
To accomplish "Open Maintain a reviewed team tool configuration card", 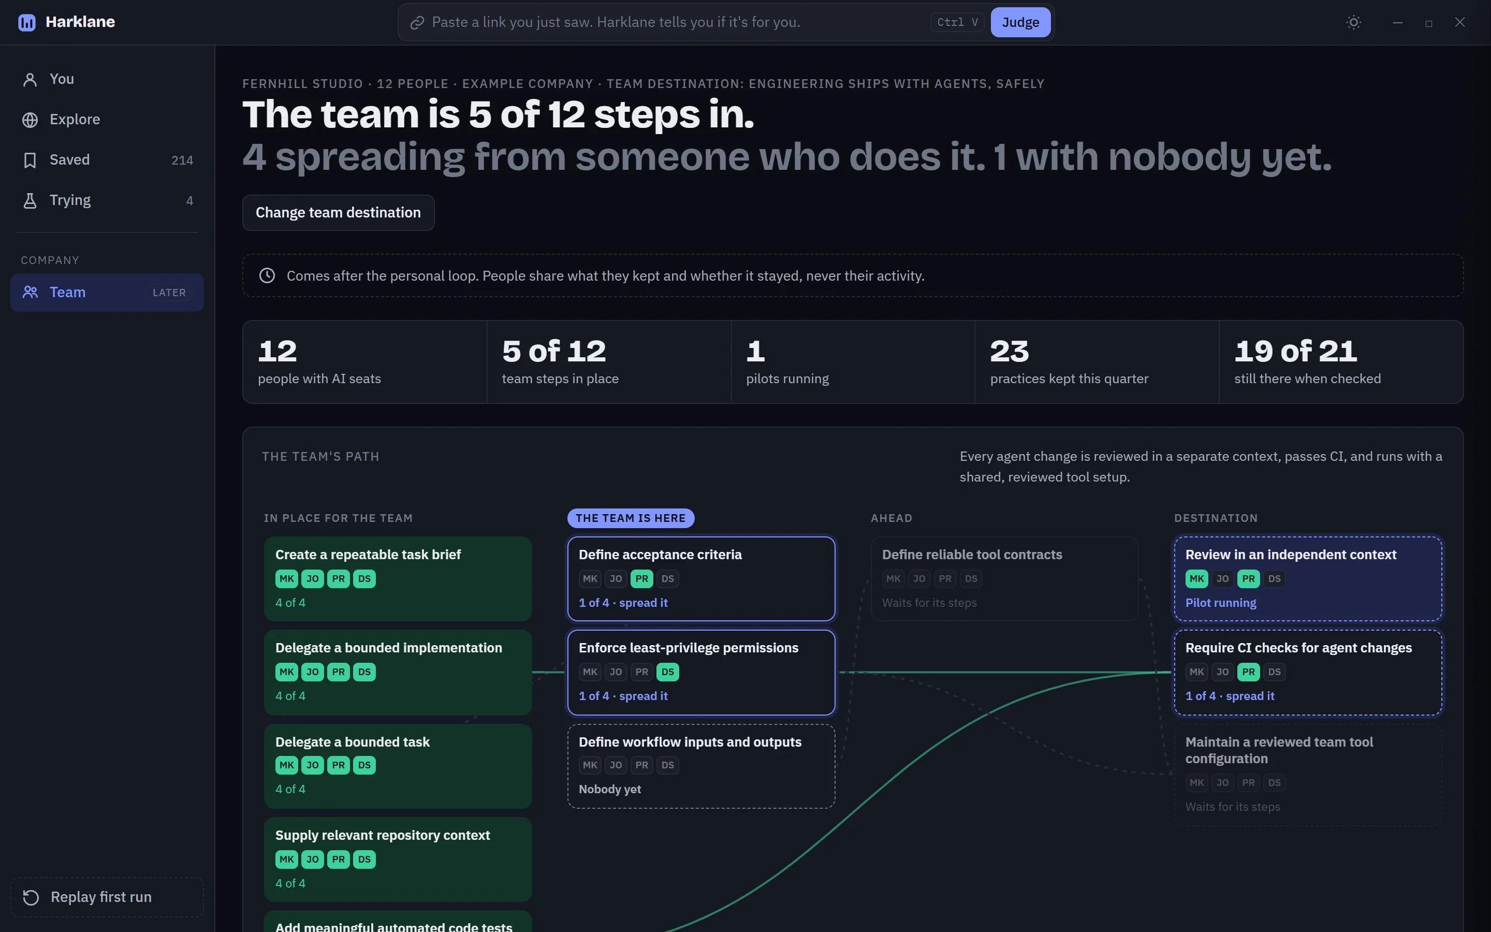I will tap(1308, 775).
